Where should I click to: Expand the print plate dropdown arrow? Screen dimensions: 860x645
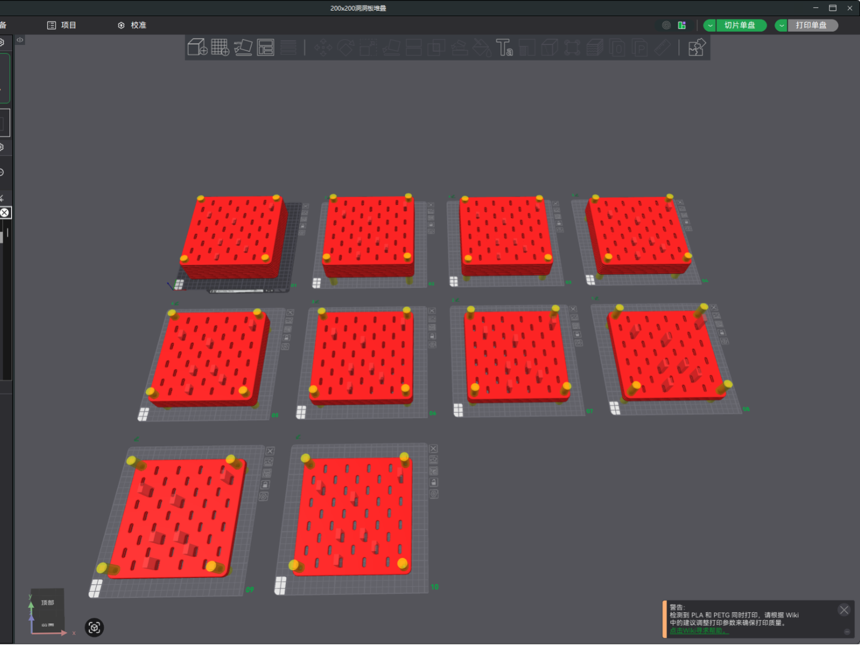pos(782,25)
